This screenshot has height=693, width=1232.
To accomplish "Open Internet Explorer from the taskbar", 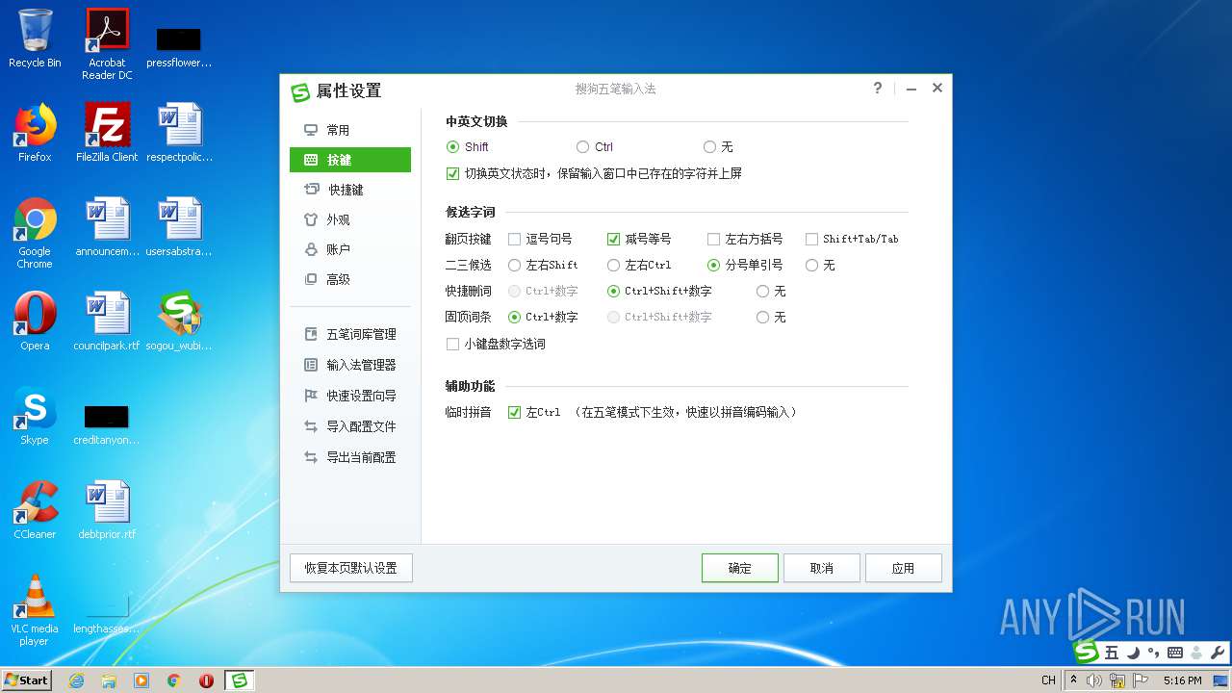I will coord(77,680).
